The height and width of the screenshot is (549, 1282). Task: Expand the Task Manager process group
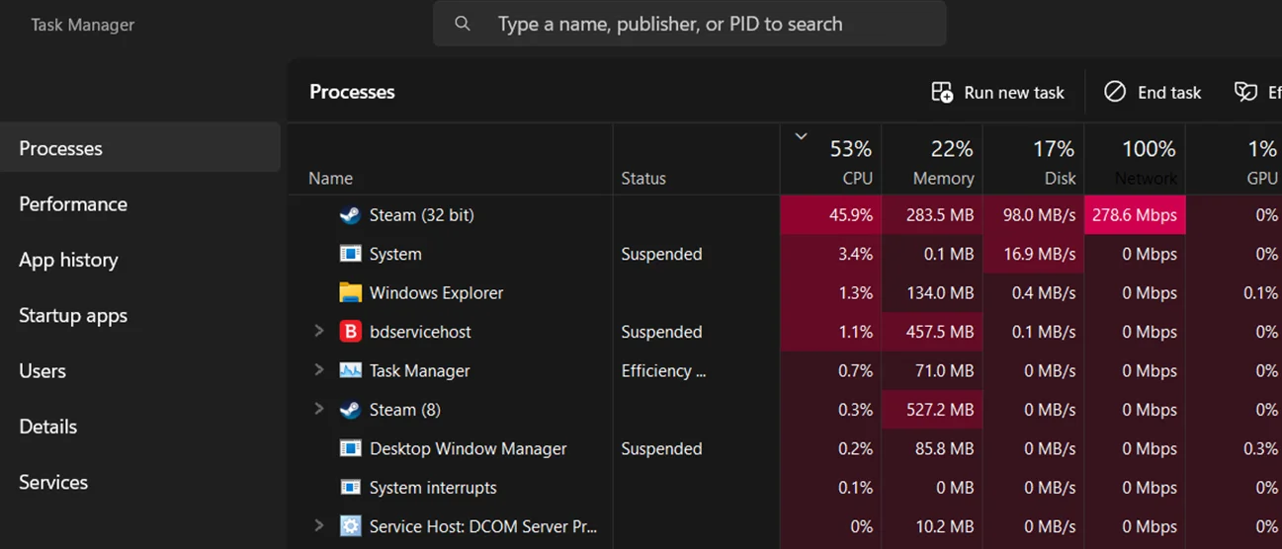point(318,369)
